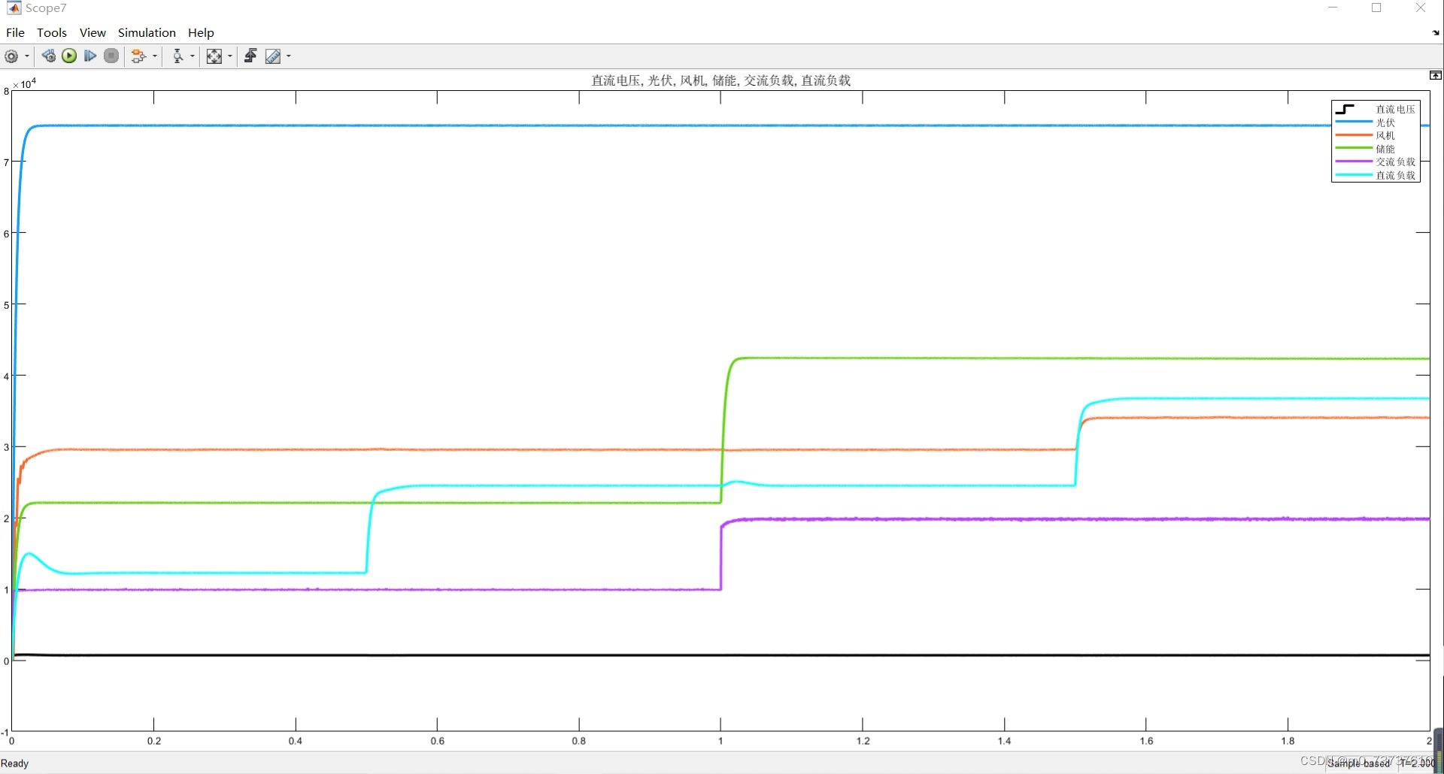Open the File menu
The height and width of the screenshot is (774, 1444).
click(x=15, y=32)
